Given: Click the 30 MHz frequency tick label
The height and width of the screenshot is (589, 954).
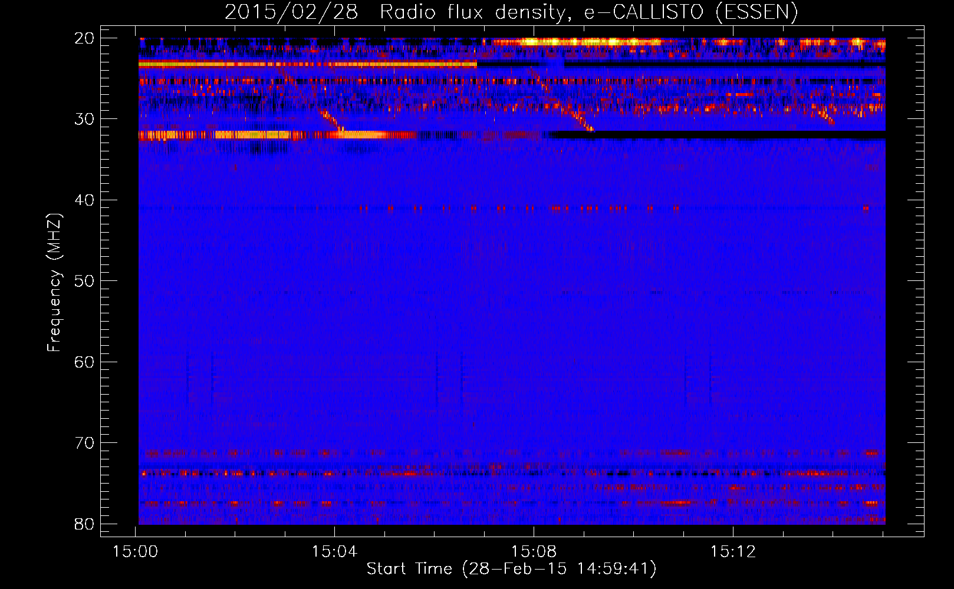Looking at the screenshot, I should 84,119.
